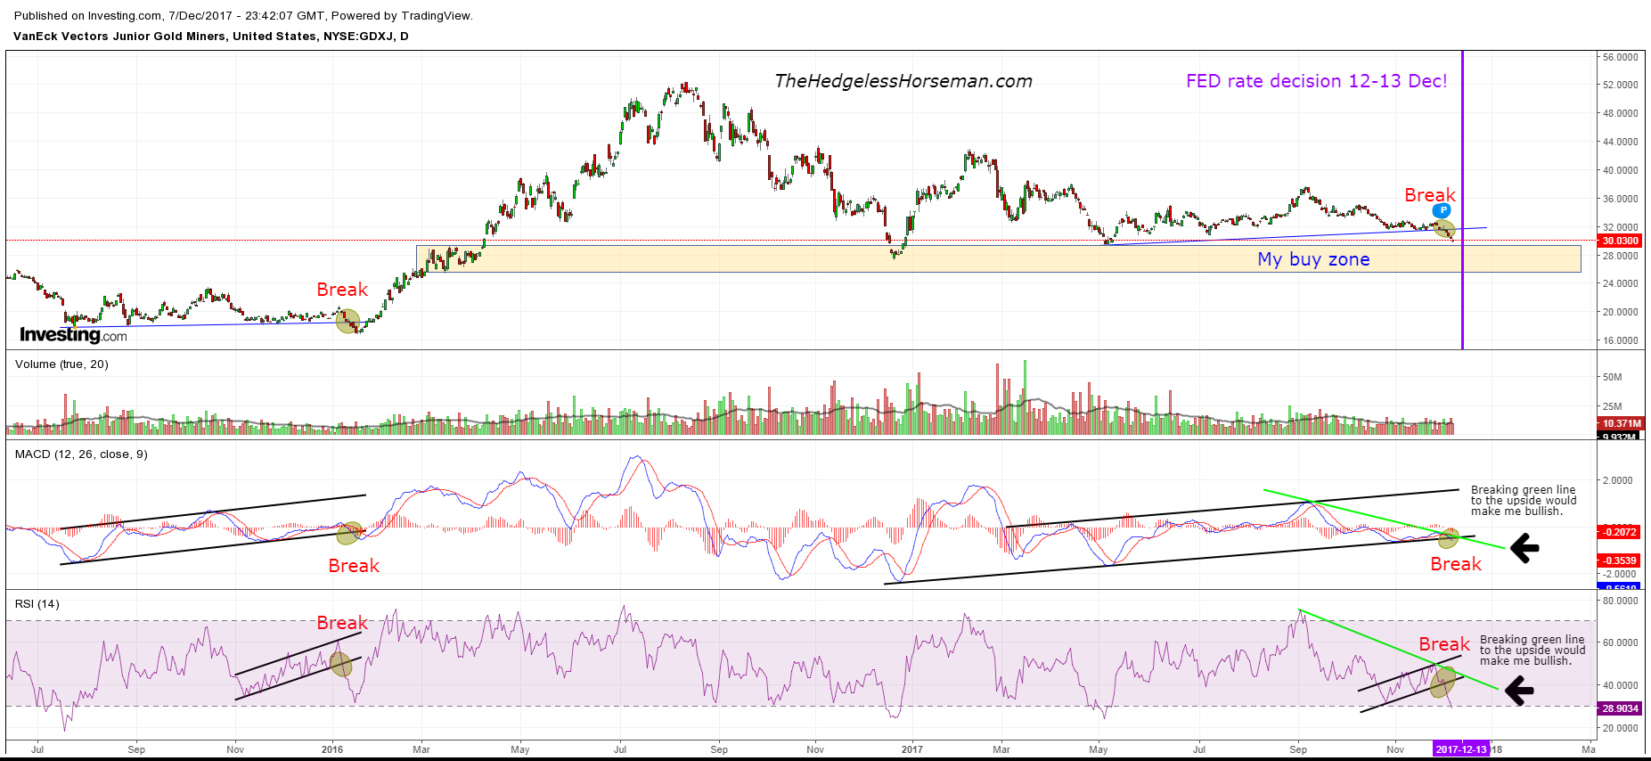Screen dimensions: 1651x761
Task: Click the 36.0000 price axis label
Action: point(1620,200)
